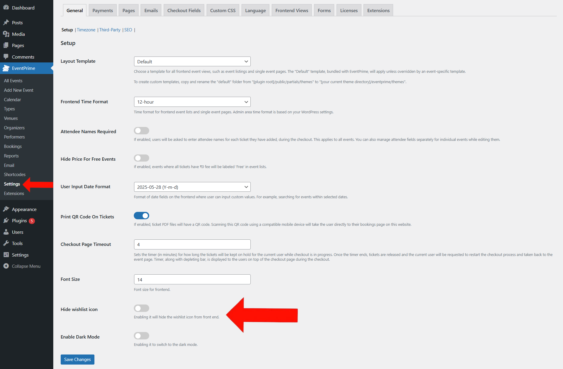Go to the Custom CSS tab

(x=223, y=10)
